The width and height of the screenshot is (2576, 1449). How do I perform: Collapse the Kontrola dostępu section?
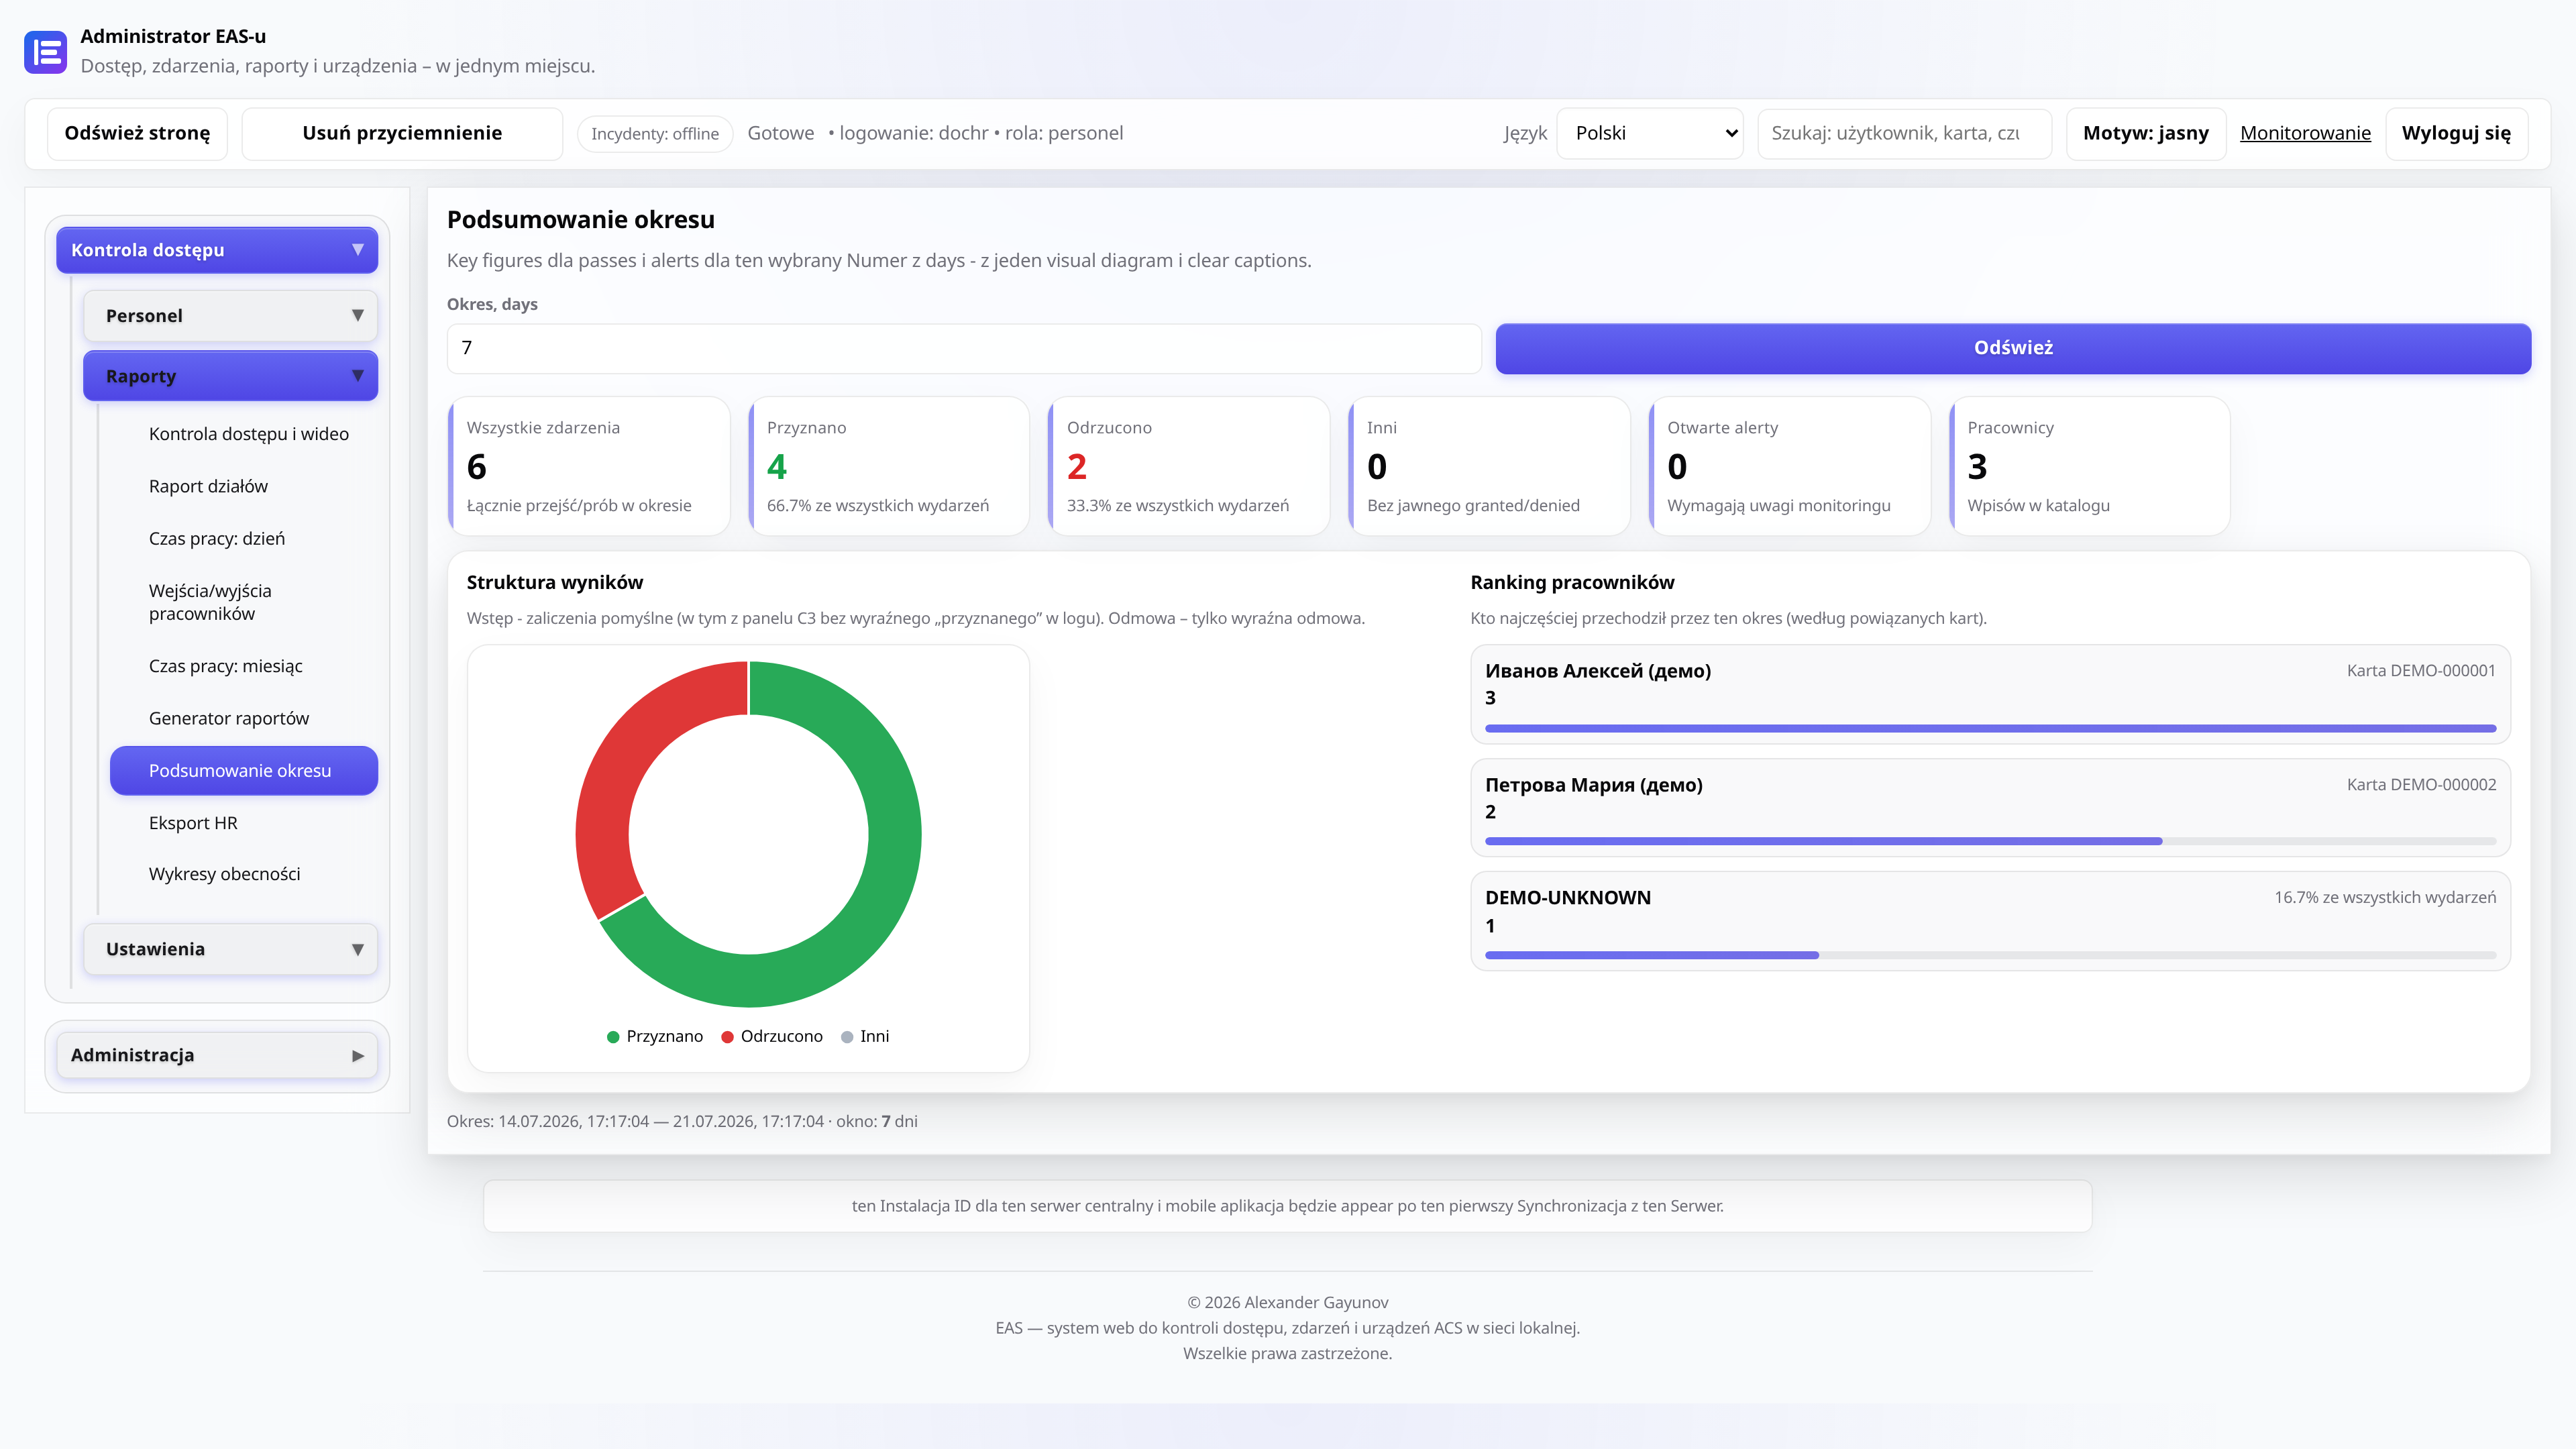[217, 250]
